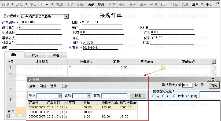Viewport: 221px width, 121px height.
Task: Click the 预览 toolbar button
Action: coord(20,4)
